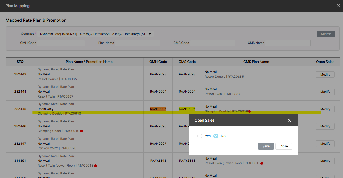Open the Contract dropdown
The height and width of the screenshot is (178, 343).
(x=95, y=34)
